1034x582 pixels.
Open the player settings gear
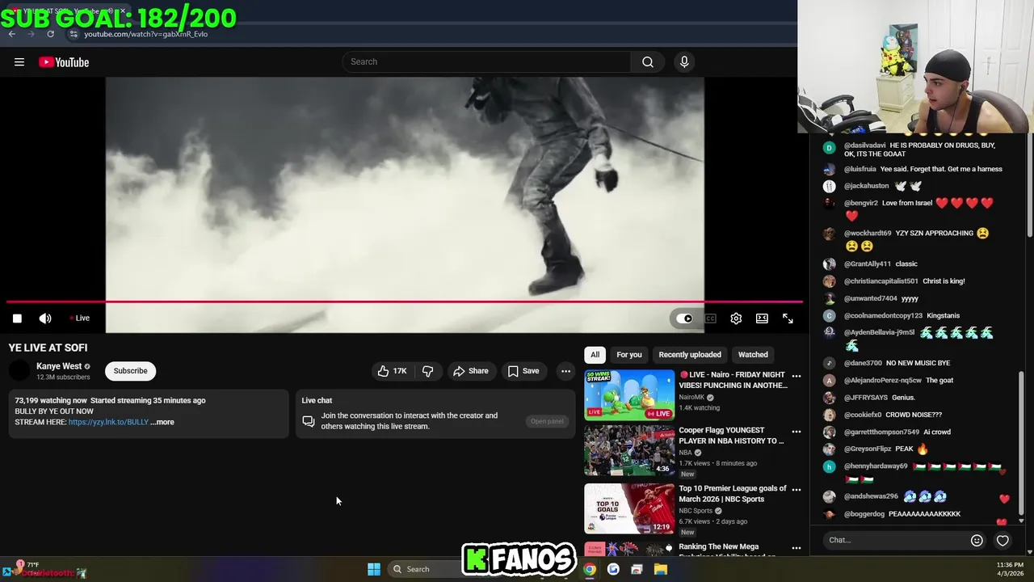pyautogui.click(x=736, y=318)
